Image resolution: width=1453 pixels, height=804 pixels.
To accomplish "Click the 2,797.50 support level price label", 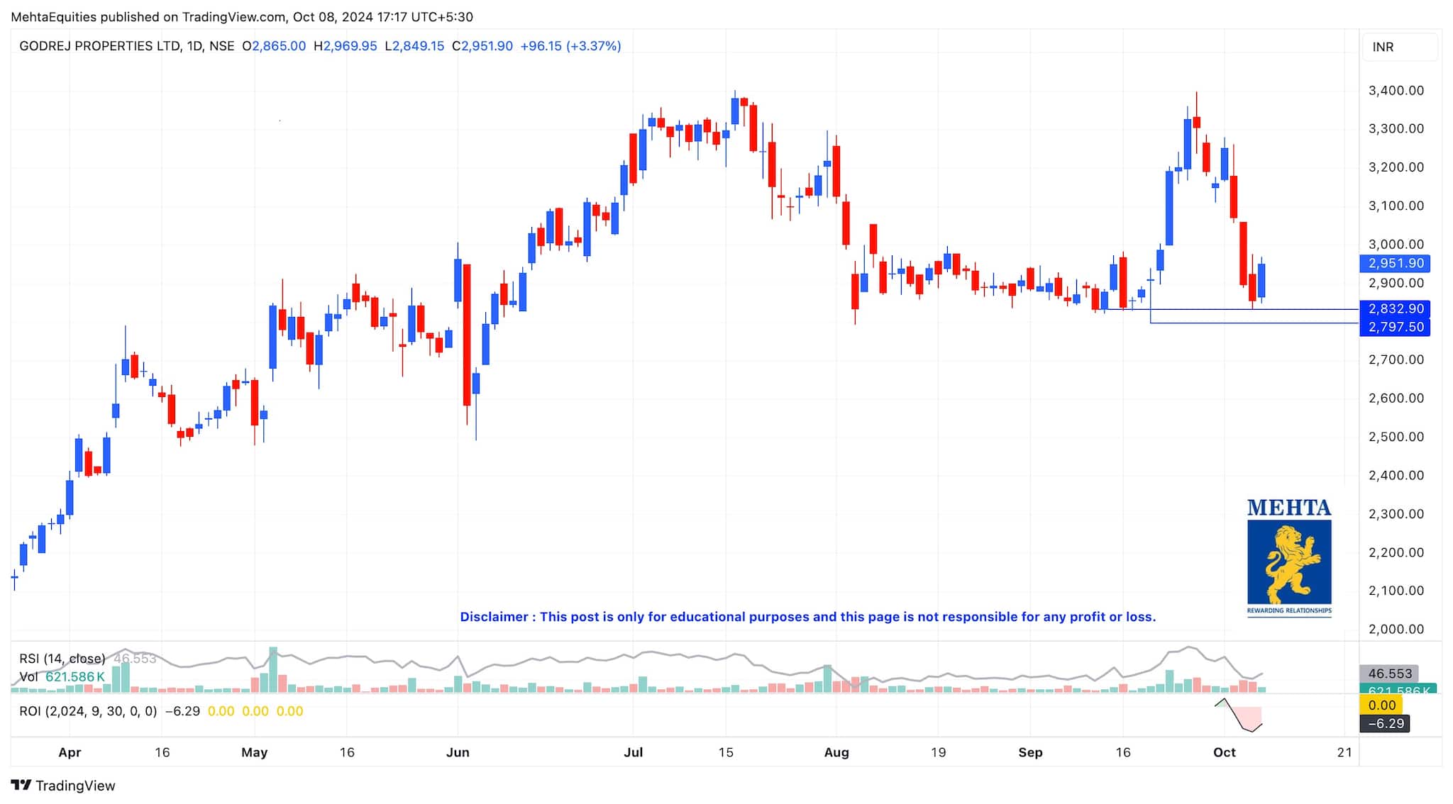I will click(1395, 327).
